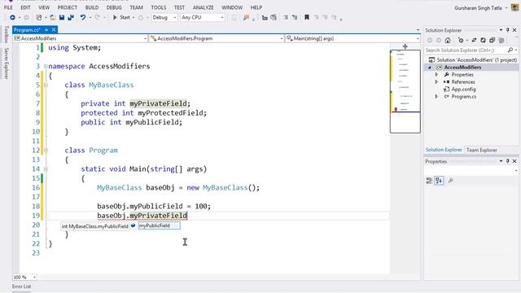Click the Categorized icon in Properties panel
521x293 pixels.
click(429, 181)
